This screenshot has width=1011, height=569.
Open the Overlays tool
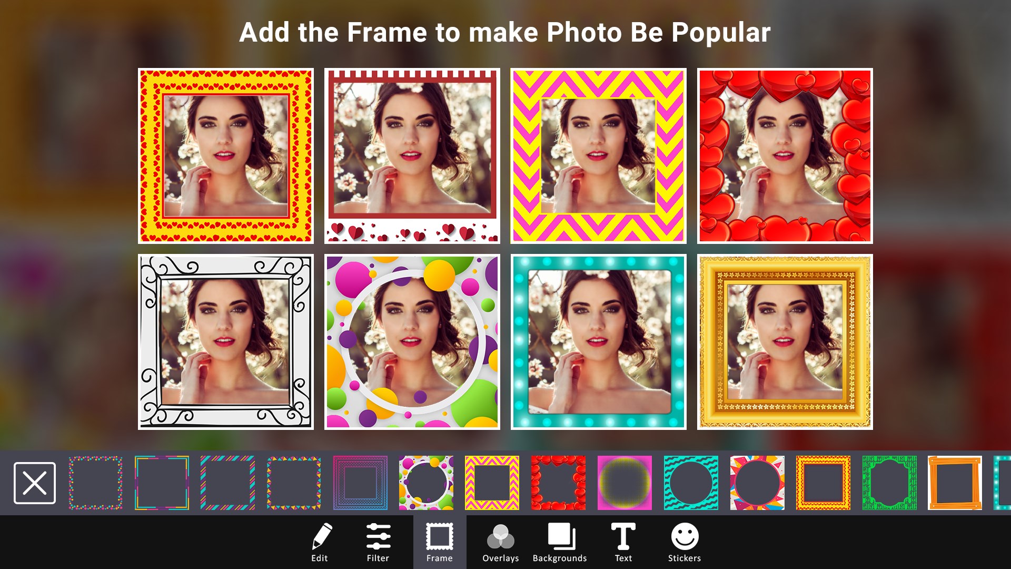(500, 542)
